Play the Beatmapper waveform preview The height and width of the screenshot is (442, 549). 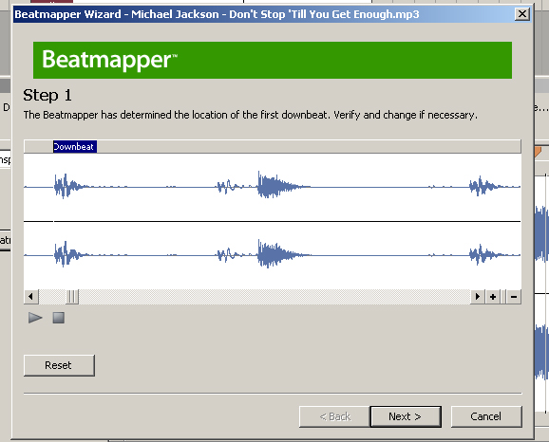tap(35, 318)
